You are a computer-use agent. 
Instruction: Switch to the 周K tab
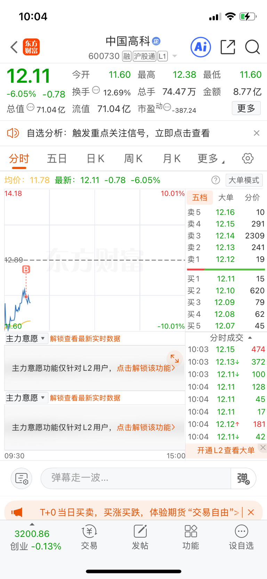[x=133, y=159]
